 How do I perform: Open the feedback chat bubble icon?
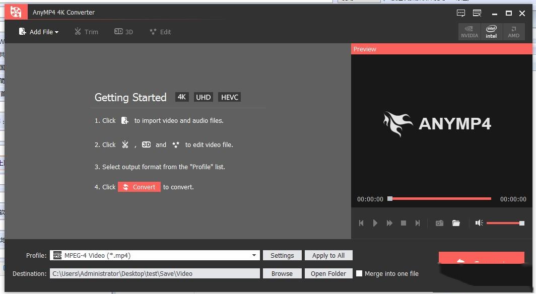tap(461, 13)
